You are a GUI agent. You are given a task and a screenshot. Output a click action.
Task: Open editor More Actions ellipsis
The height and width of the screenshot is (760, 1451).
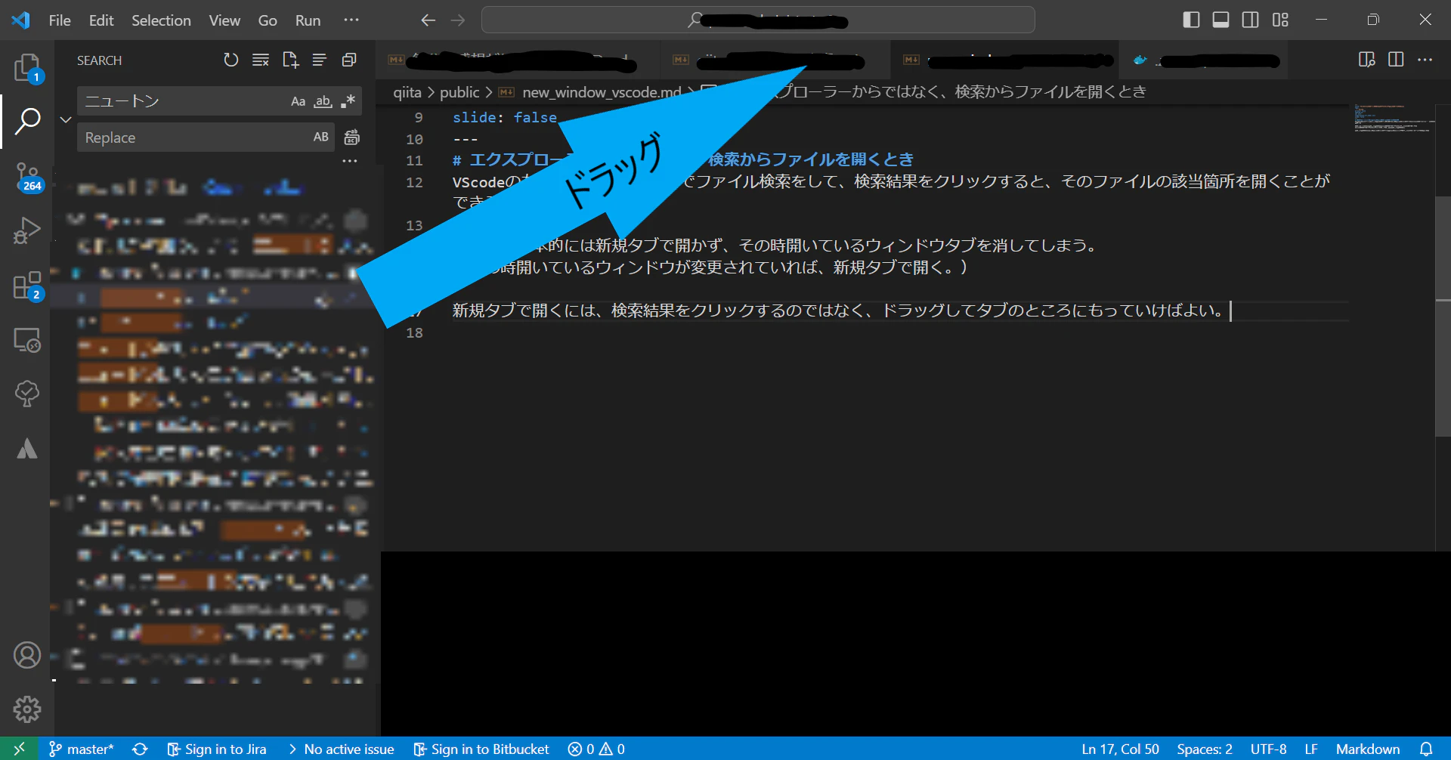(1425, 60)
